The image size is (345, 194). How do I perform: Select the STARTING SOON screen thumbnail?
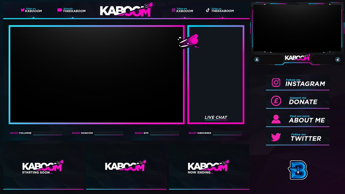pos(44,167)
